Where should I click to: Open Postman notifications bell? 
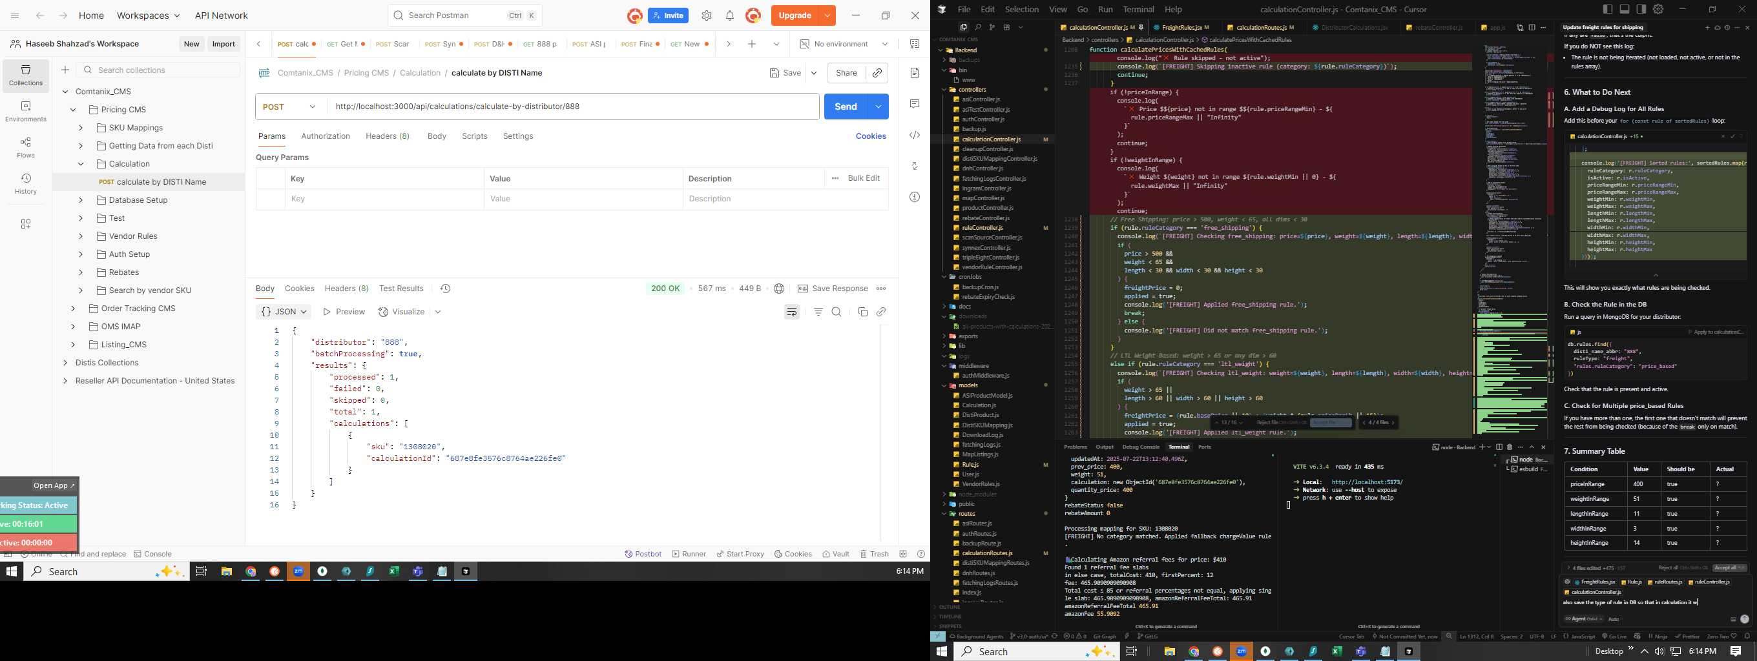click(730, 15)
